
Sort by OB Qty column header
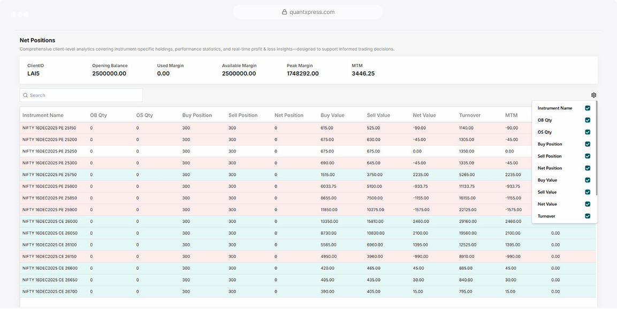point(98,115)
